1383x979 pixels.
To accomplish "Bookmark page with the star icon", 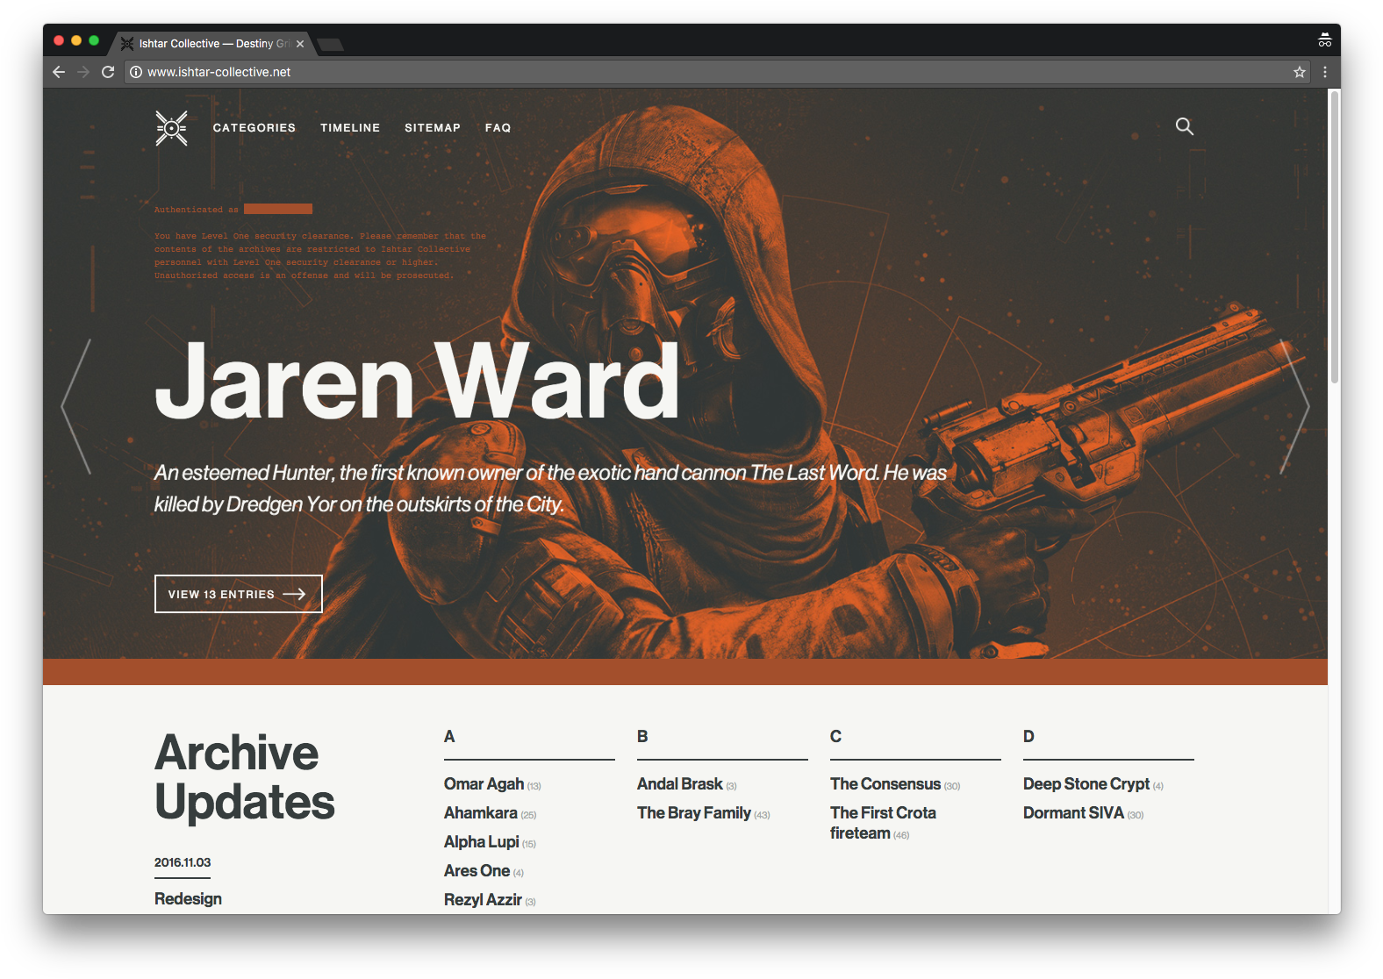I will pyautogui.click(x=1300, y=72).
